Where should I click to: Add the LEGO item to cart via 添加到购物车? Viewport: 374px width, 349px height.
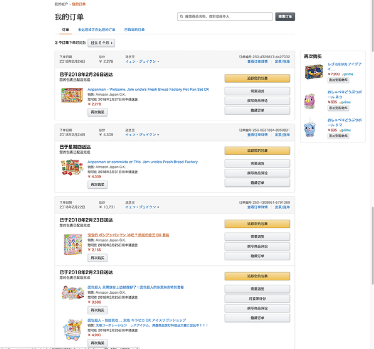tap(338, 80)
